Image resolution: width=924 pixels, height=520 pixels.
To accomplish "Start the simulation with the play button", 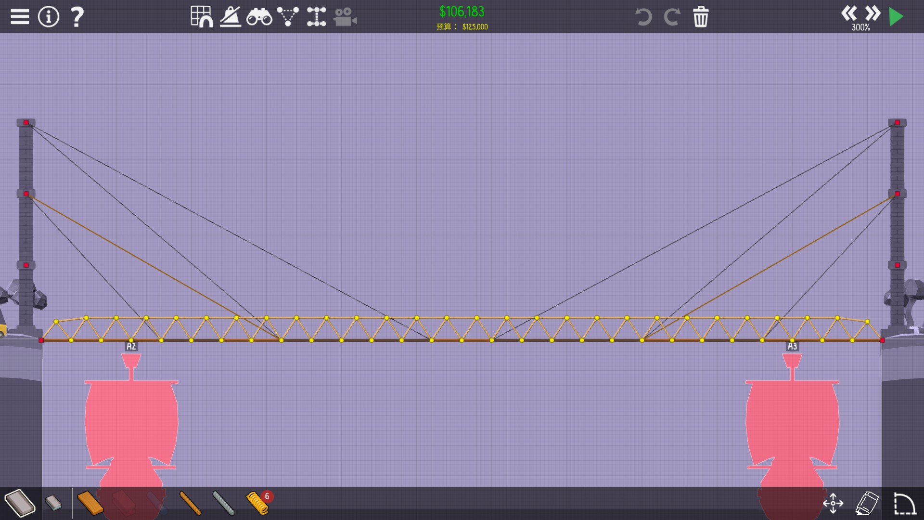I will click(x=896, y=17).
